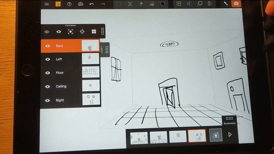Open the help question mark icon
The image size is (274, 154).
pyautogui.click(x=69, y=4)
